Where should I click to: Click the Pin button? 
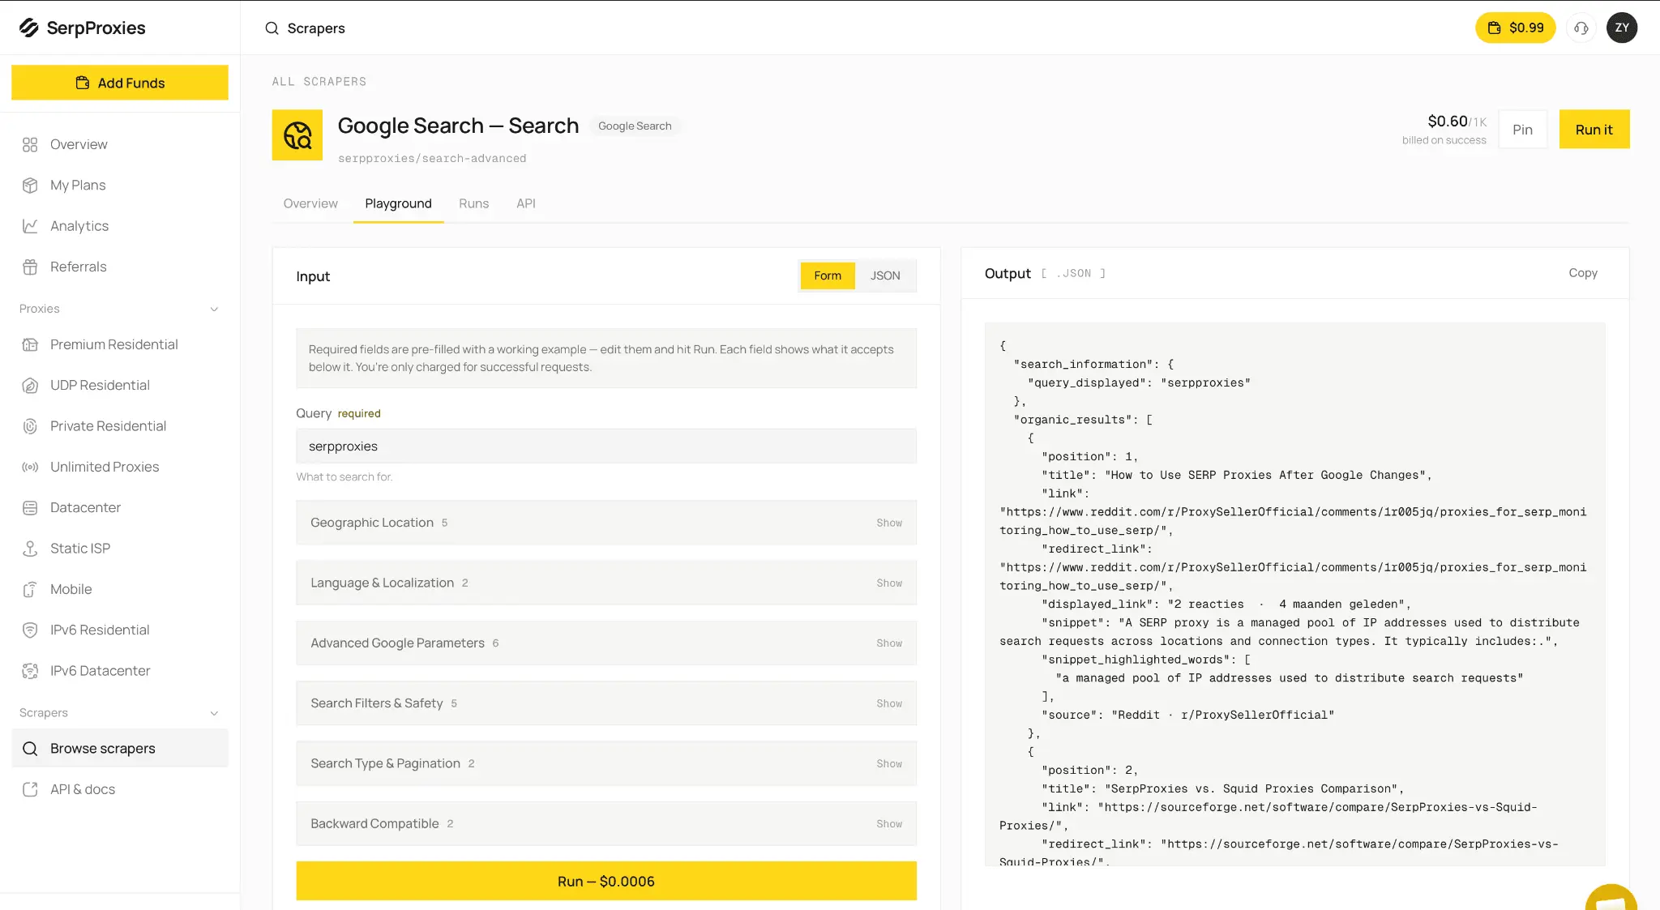click(x=1522, y=130)
